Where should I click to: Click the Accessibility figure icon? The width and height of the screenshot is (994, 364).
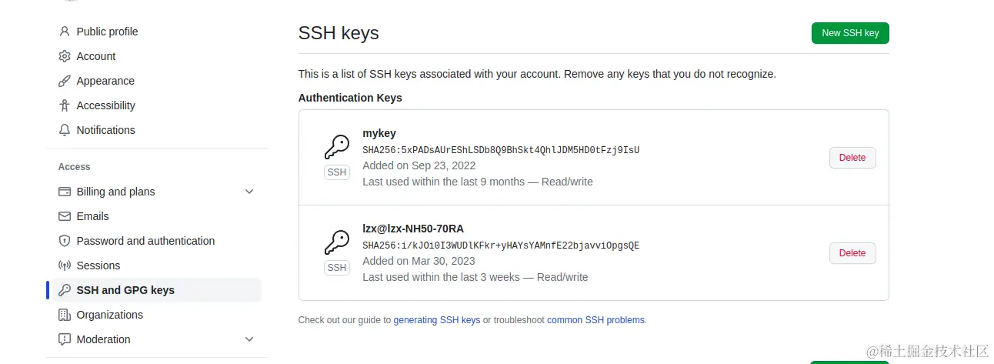(65, 105)
